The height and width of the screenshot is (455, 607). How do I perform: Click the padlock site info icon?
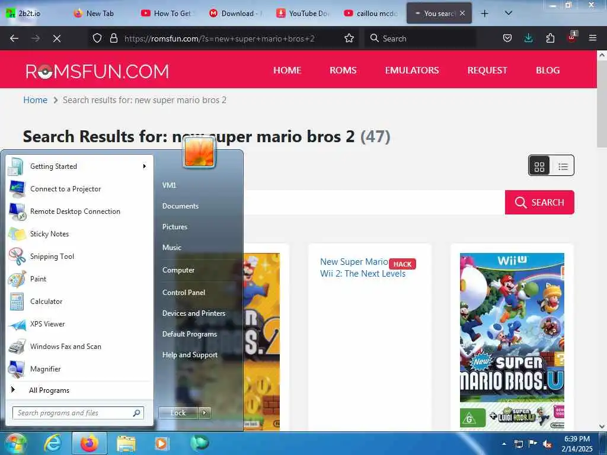coord(113,39)
